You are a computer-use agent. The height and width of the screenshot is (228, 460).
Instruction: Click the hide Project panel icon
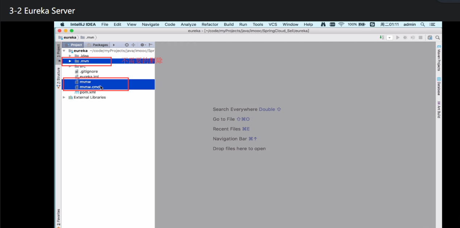click(150, 45)
